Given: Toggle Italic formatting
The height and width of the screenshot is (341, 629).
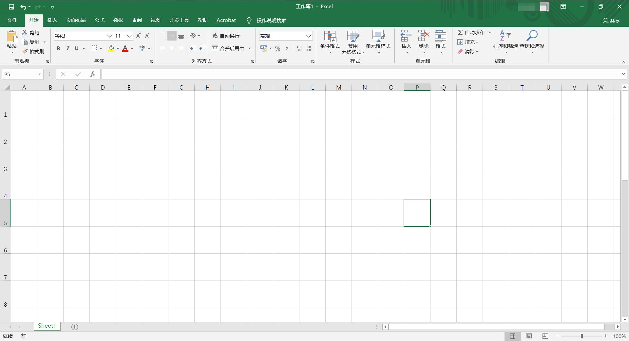Looking at the screenshot, I should (67, 48).
